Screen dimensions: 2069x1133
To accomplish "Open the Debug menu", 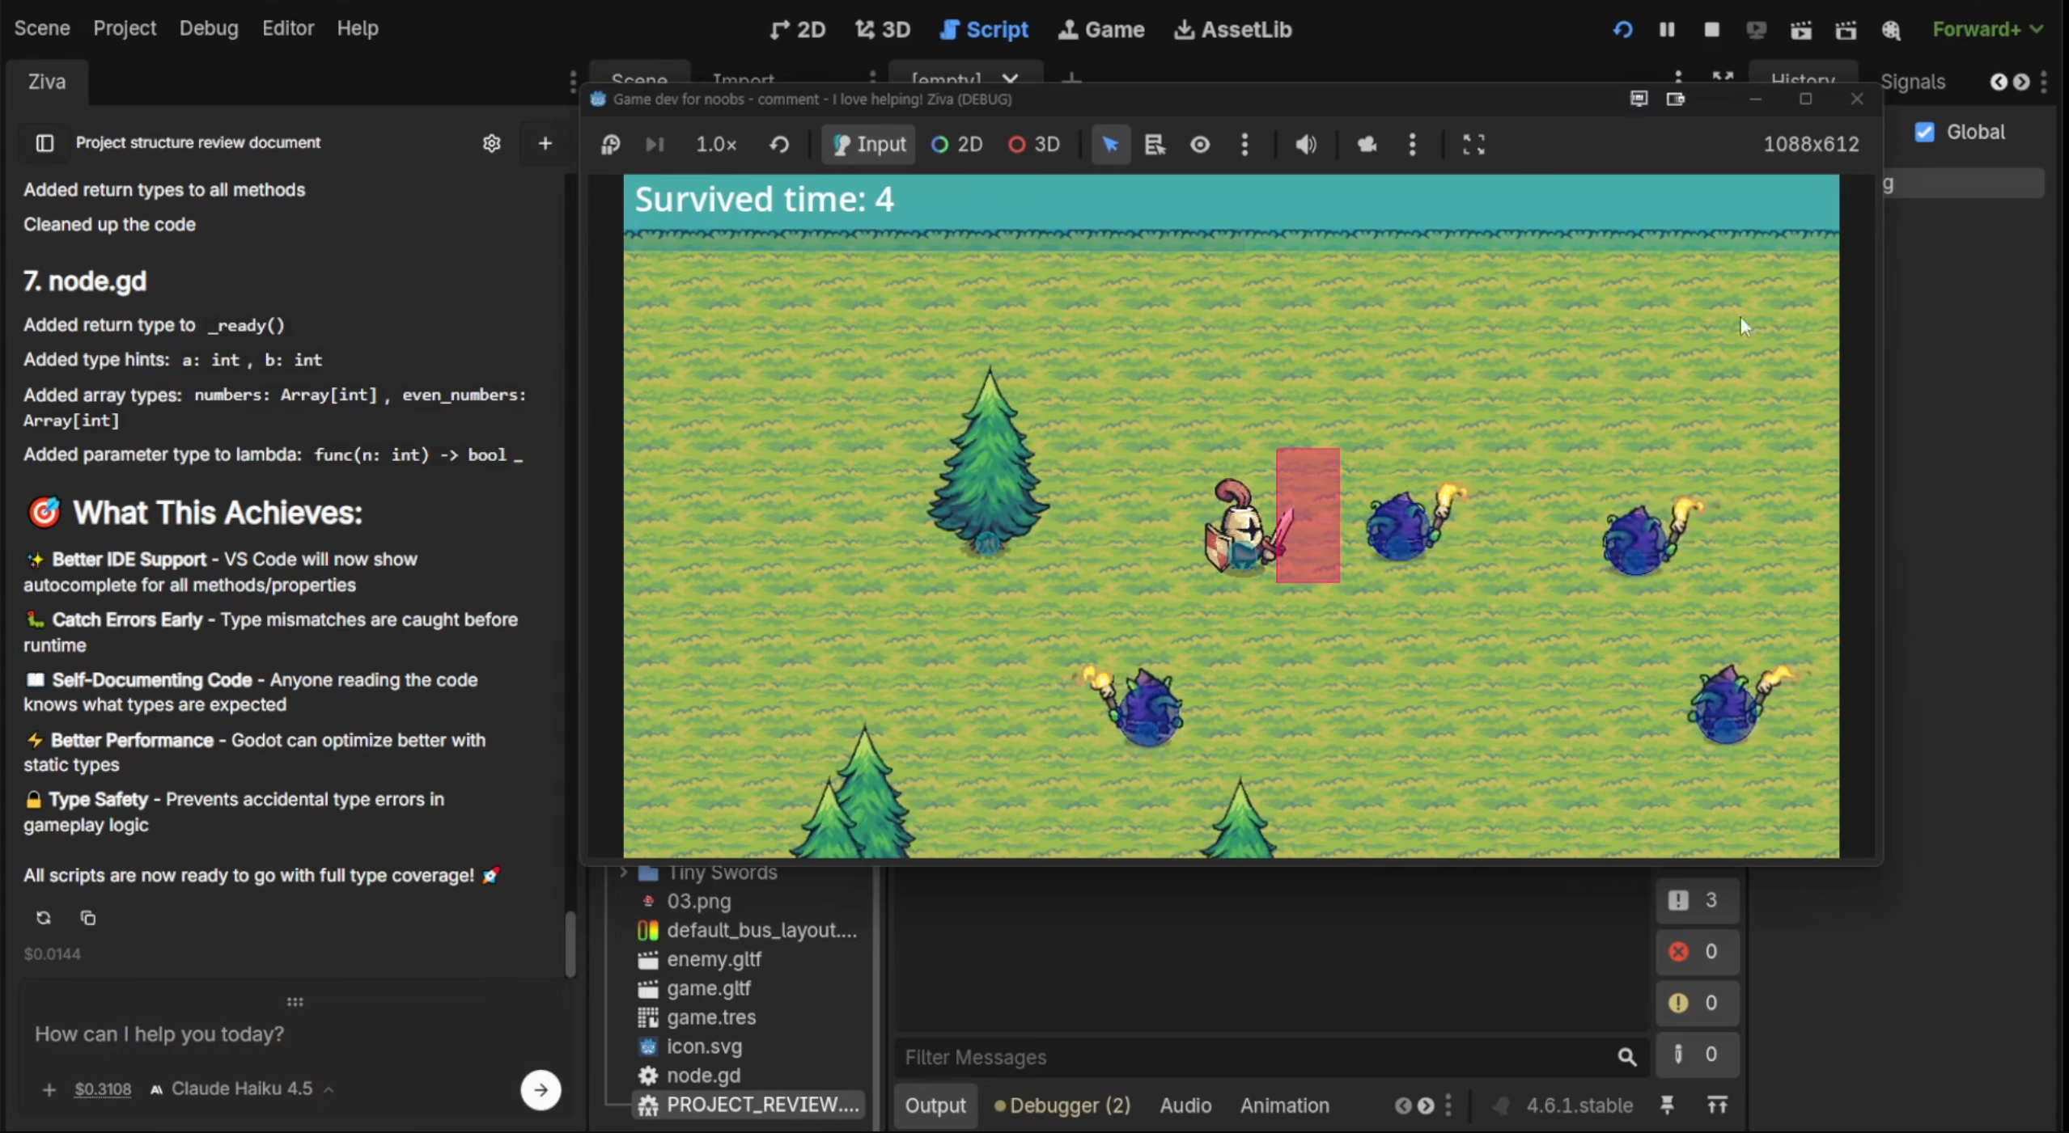I will (x=208, y=28).
